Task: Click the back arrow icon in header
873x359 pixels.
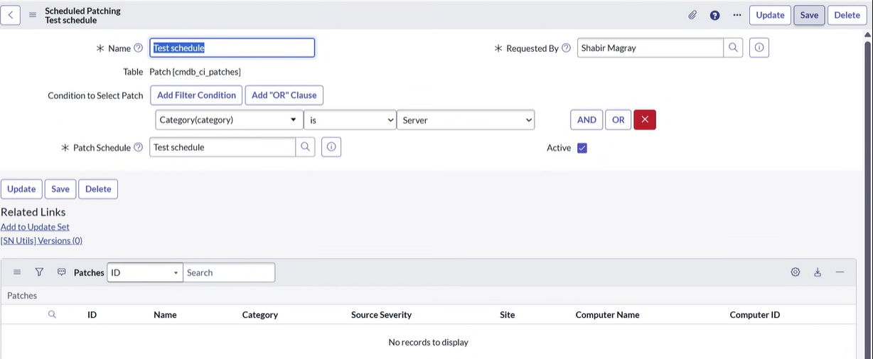Action: click(x=10, y=15)
